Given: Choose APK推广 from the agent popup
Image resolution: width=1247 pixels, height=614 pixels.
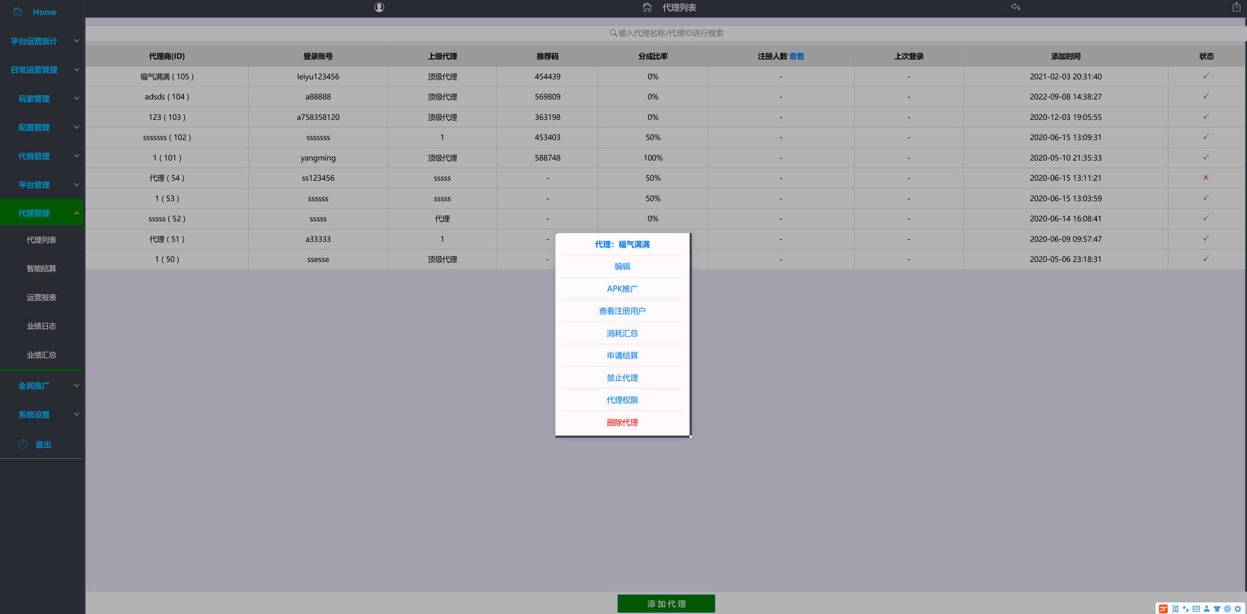Looking at the screenshot, I should [x=622, y=289].
